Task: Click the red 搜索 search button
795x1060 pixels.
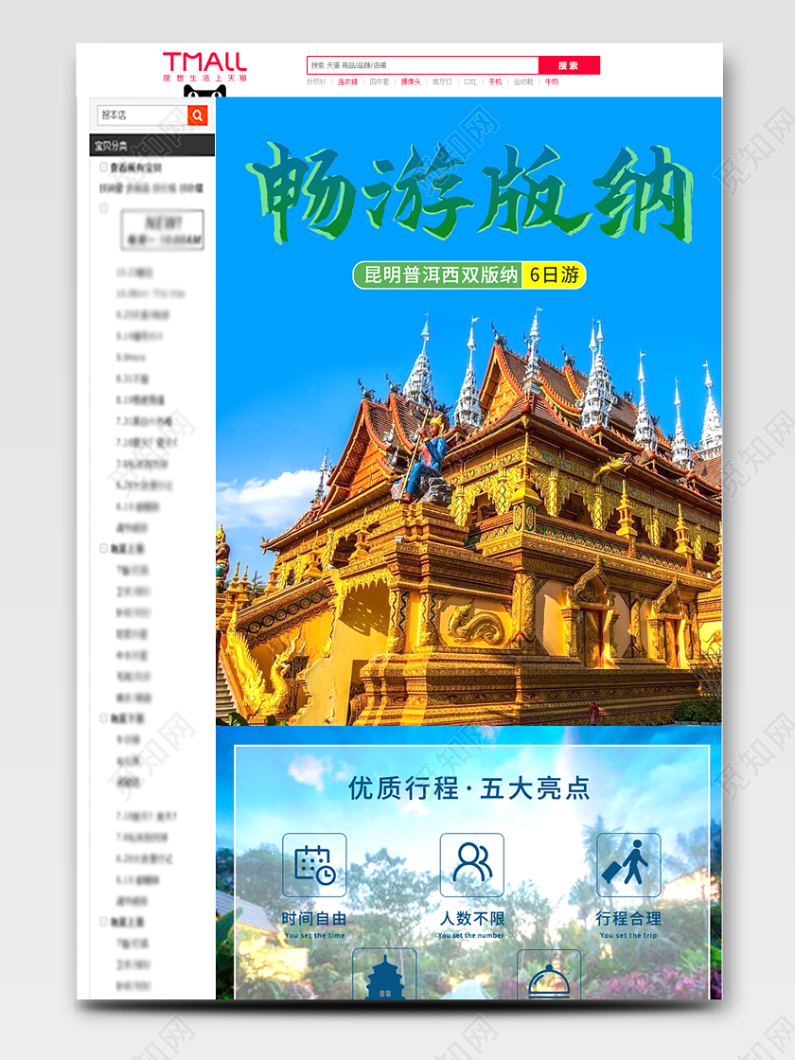Action: (x=569, y=64)
